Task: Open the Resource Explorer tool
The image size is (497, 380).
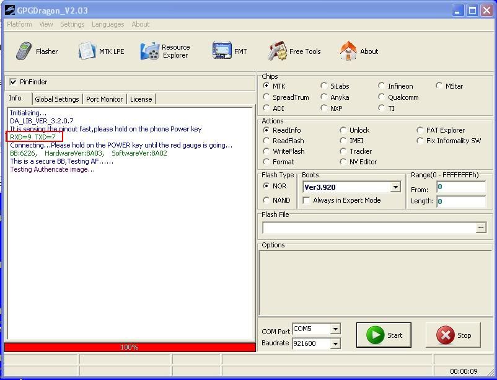Action: (150, 51)
